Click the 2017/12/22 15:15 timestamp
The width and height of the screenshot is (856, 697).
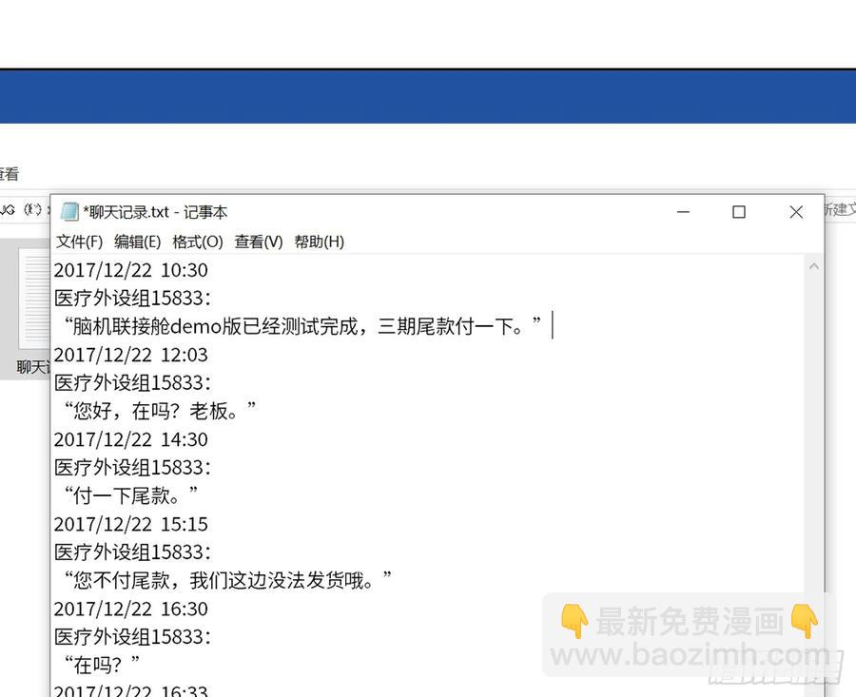click(131, 524)
